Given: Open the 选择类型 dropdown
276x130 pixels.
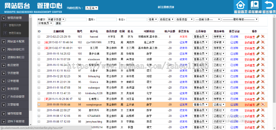Looking at the screenshot, I should tap(185, 19).
